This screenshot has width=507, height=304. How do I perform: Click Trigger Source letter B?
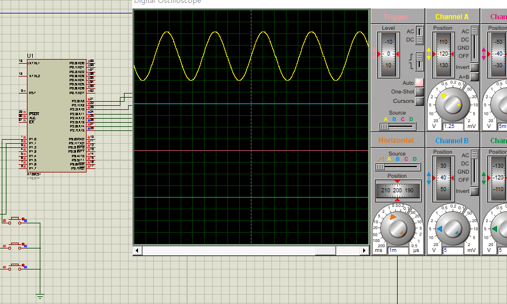[x=394, y=119]
